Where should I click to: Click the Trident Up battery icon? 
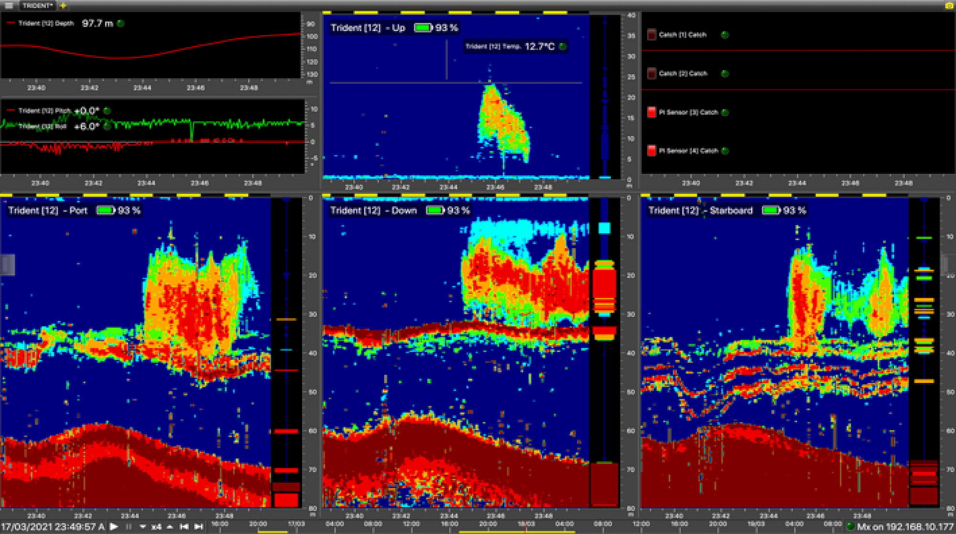[x=423, y=28]
